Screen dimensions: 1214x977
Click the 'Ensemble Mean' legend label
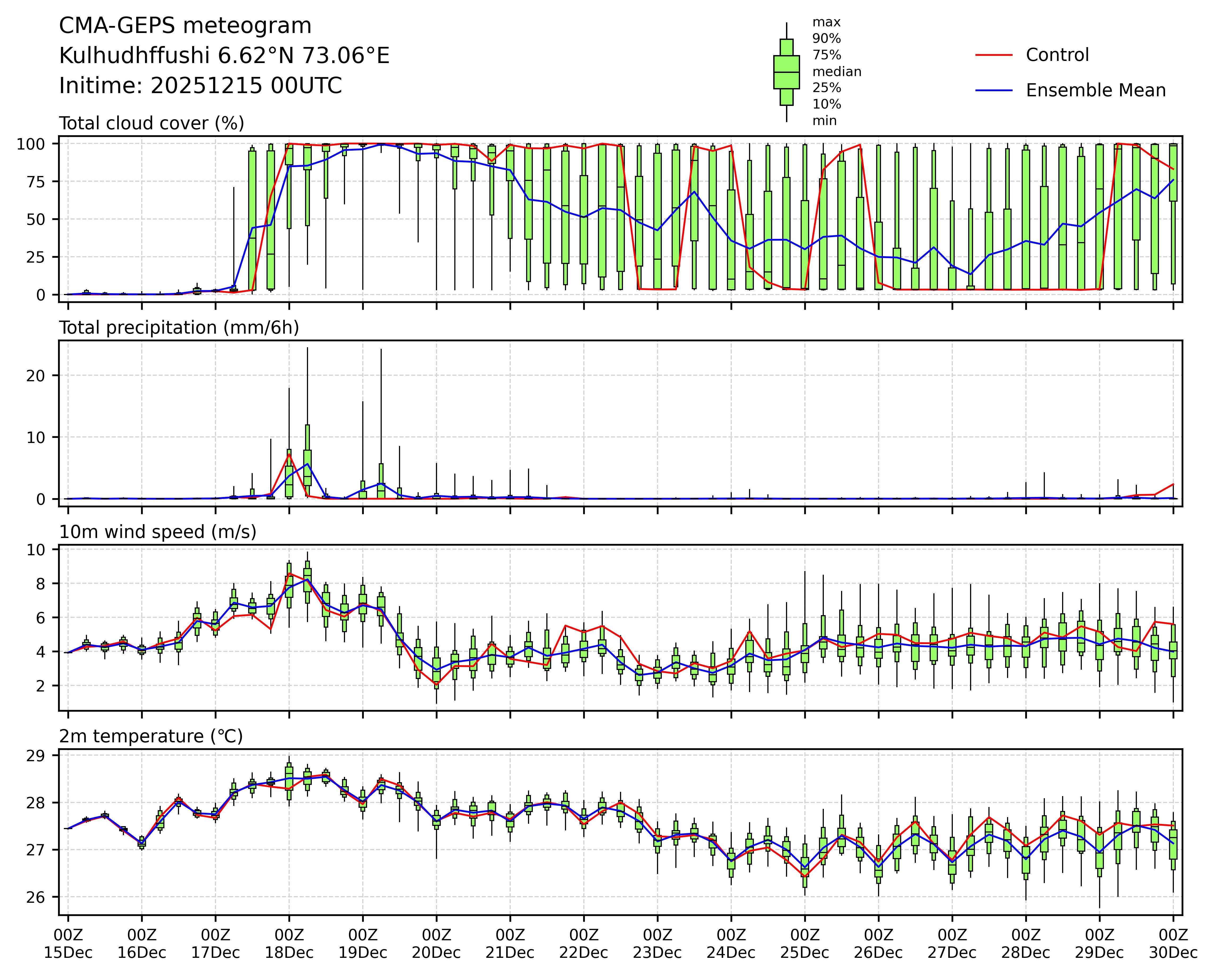coord(1095,91)
